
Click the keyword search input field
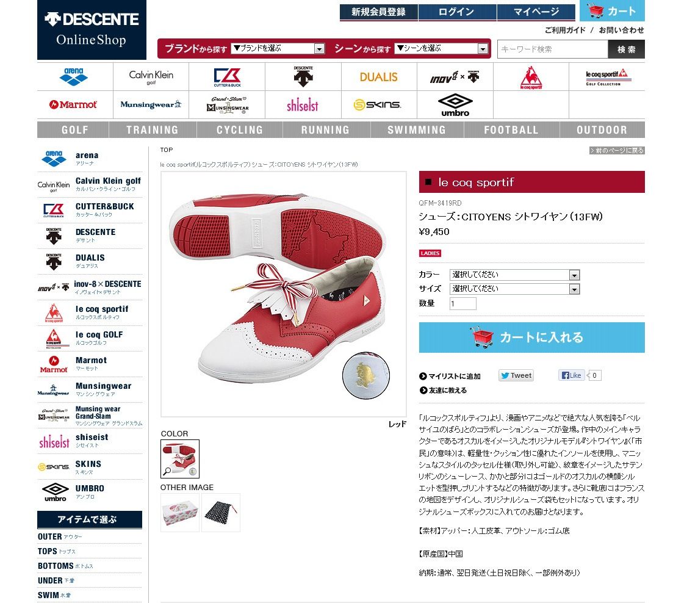pyautogui.click(x=553, y=49)
